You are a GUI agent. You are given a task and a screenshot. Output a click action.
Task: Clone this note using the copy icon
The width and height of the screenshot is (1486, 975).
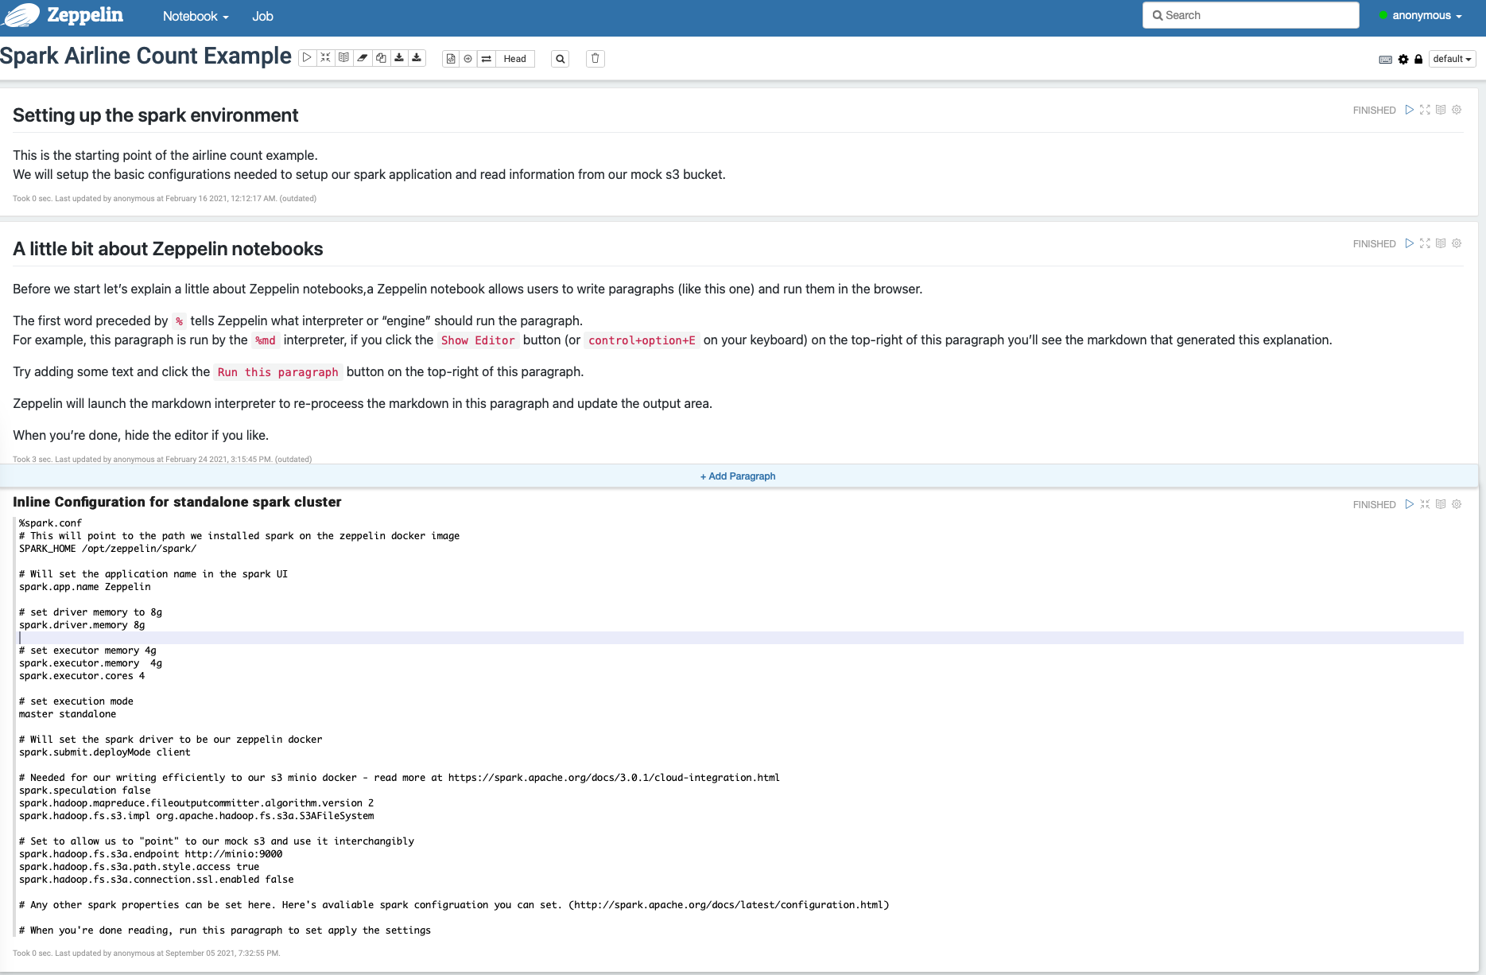pyautogui.click(x=381, y=58)
